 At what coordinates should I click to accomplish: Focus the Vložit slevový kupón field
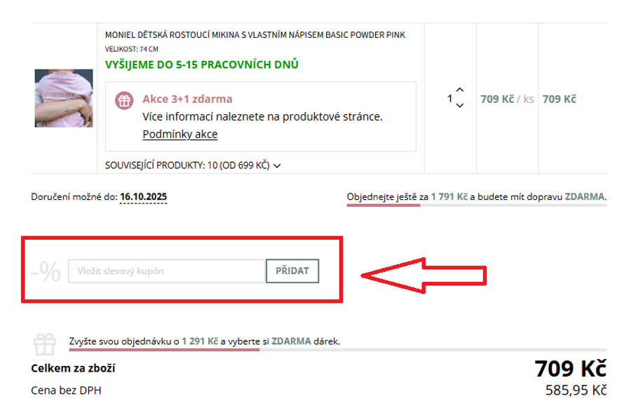pos(167,271)
